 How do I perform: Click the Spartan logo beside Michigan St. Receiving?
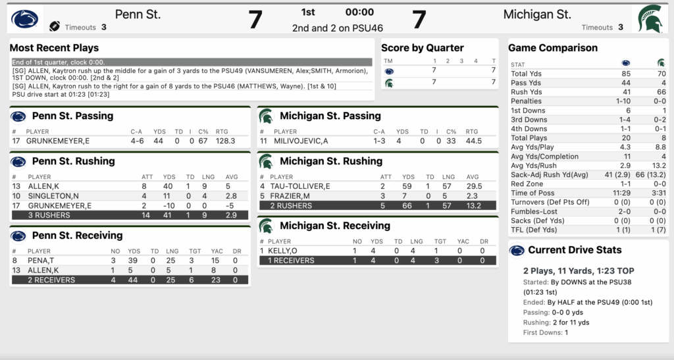pyautogui.click(x=266, y=226)
